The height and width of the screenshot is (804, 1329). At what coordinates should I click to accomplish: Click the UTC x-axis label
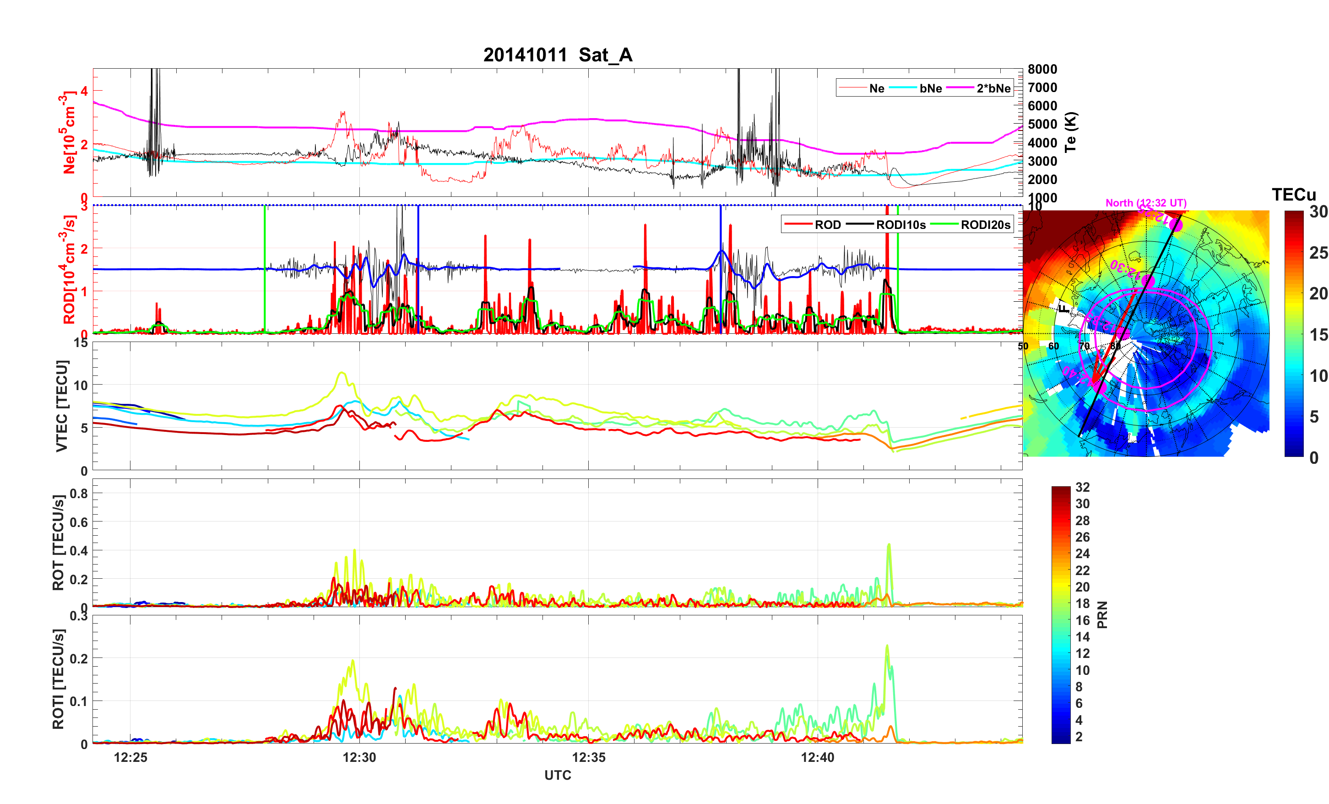[557, 775]
